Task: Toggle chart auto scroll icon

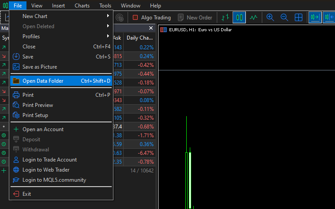Action: [x=315, y=17]
